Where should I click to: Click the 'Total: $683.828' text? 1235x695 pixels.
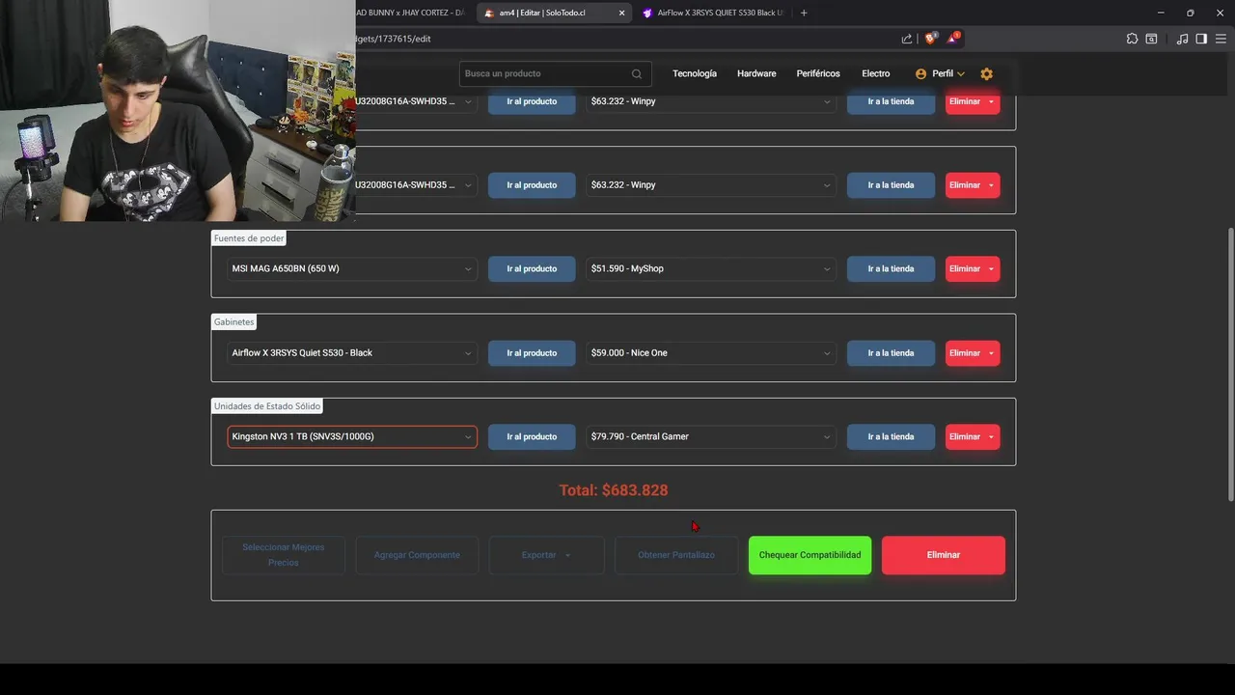[614, 490]
